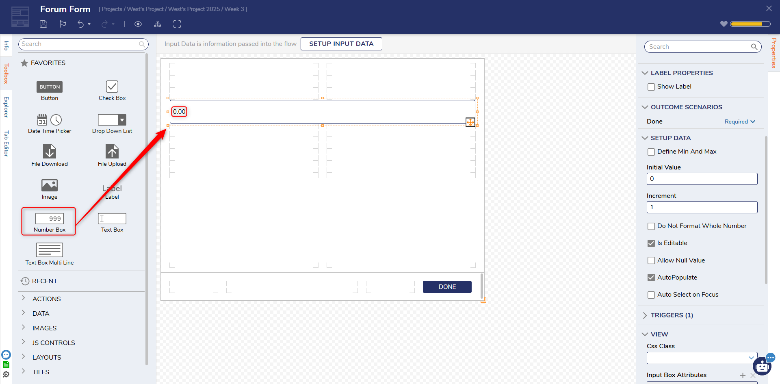Open the Required dropdown for Done outcome
The image size is (780, 384).
click(x=740, y=121)
